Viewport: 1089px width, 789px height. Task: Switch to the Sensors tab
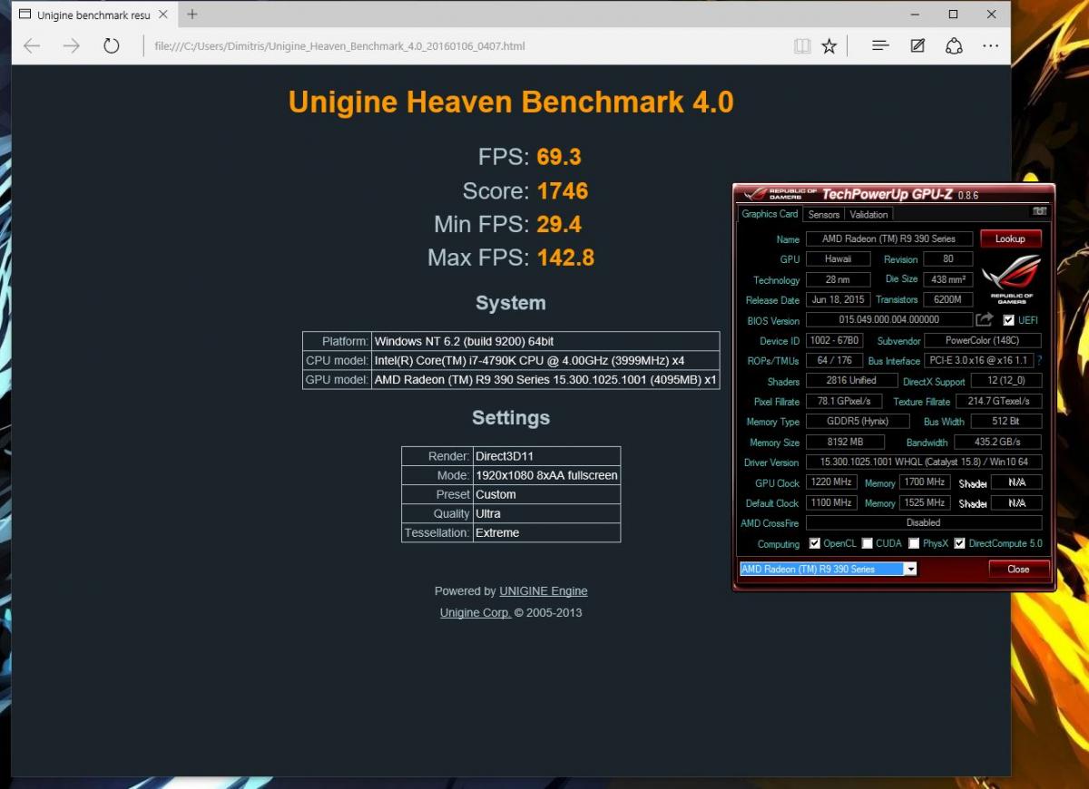click(x=824, y=215)
